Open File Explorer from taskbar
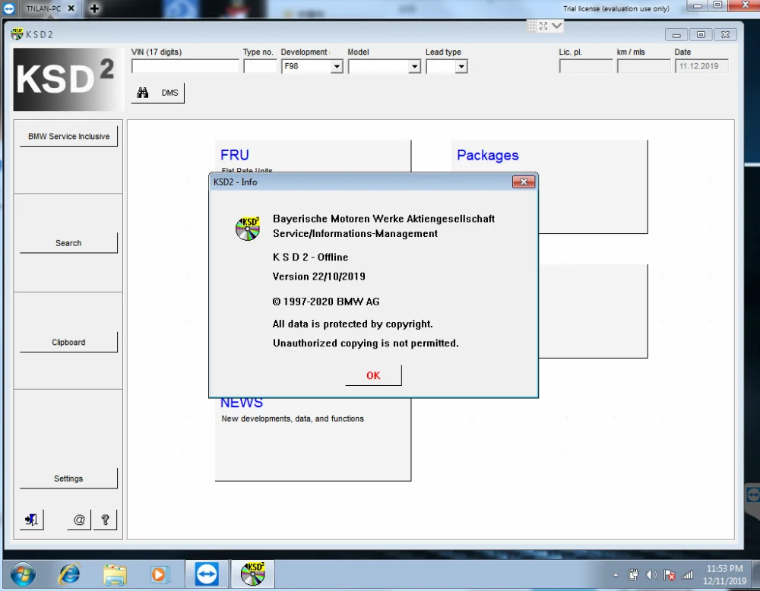The height and width of the screenshot is (591, 760). 115,574
